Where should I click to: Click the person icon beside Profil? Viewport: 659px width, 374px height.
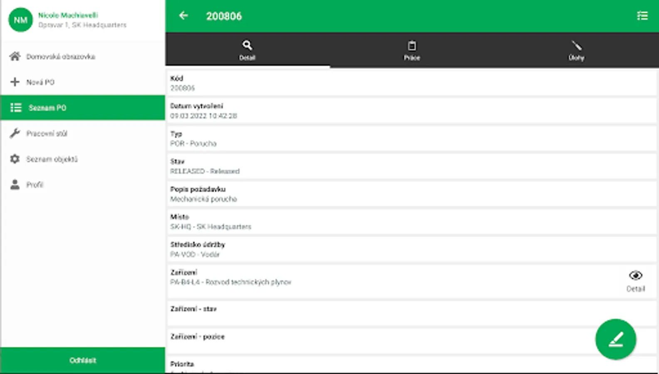(15, 185)
